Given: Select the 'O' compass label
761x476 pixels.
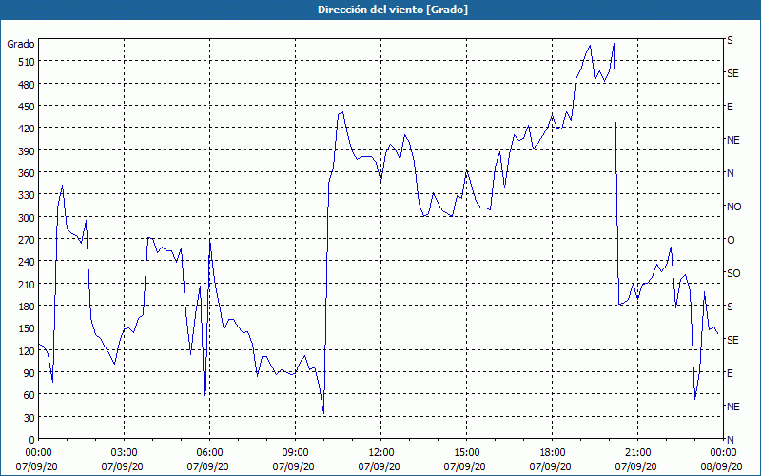Looking at the screenshot, I should pyautogui.click(x=731, y=240).
